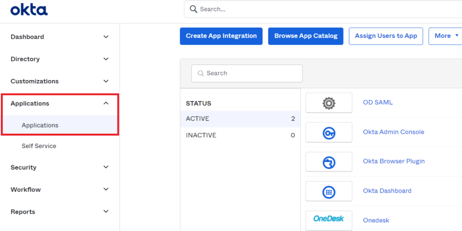Open Self Service in the sidebar
The image size is (462, 231).
click(39, 146)
